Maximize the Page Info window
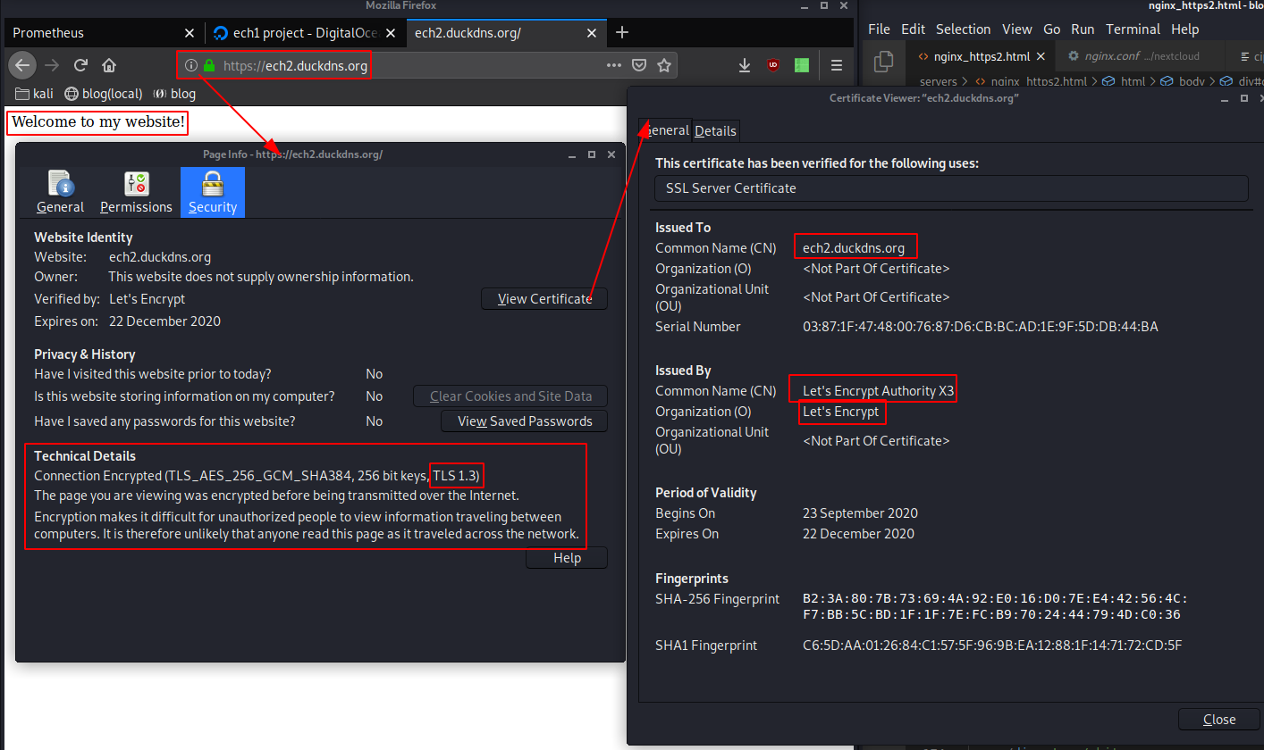The height and width of the screenshot is (750, 1264). 591,154
